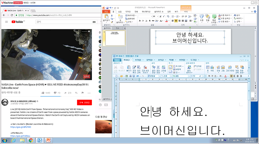Toggle Bold in Hangul format toolbar
The width and height of the screenshot is (259, 144).
click(209, 76)
